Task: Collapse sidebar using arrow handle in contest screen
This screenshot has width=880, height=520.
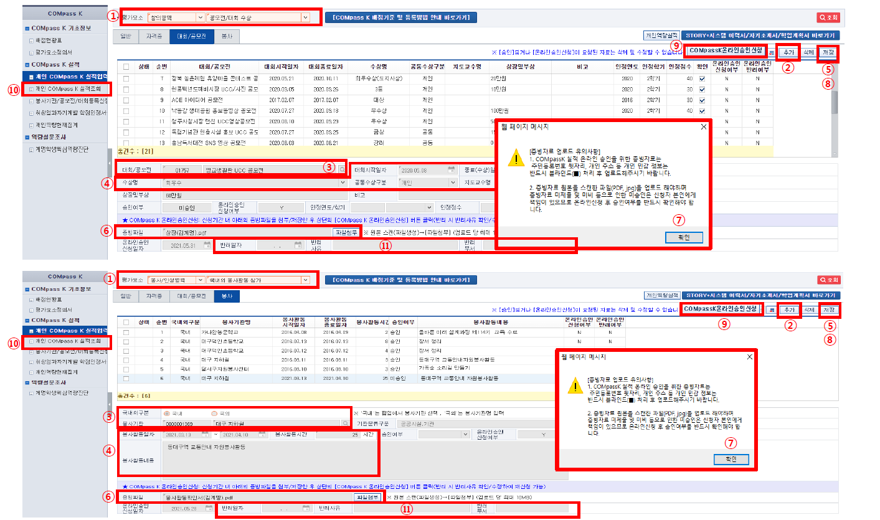Action: point(110,164)
